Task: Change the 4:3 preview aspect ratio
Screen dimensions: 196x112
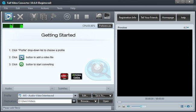Action: pyautogui.click(x=186, y=27)
